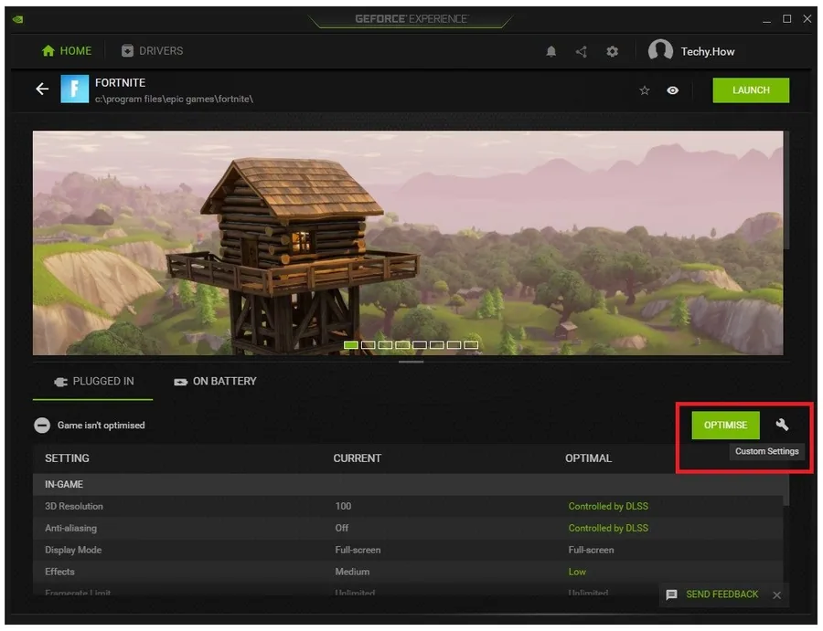Open the DRIVERS tab
Image resolution: width=823 pixels, height=631 pixels.
[x=152, y=51]
